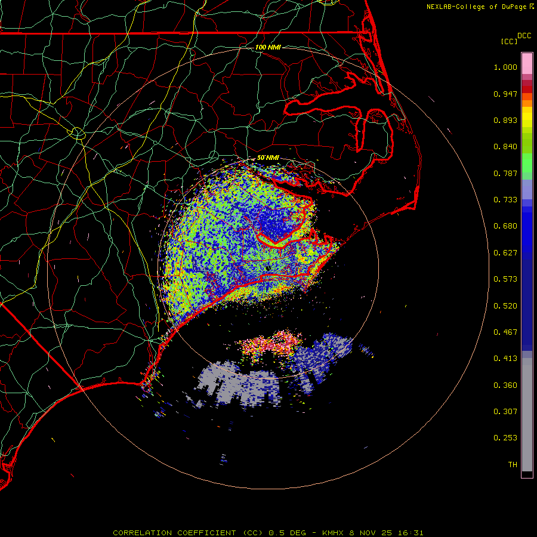Click the 0.253 color scale value

pos(505,438)
